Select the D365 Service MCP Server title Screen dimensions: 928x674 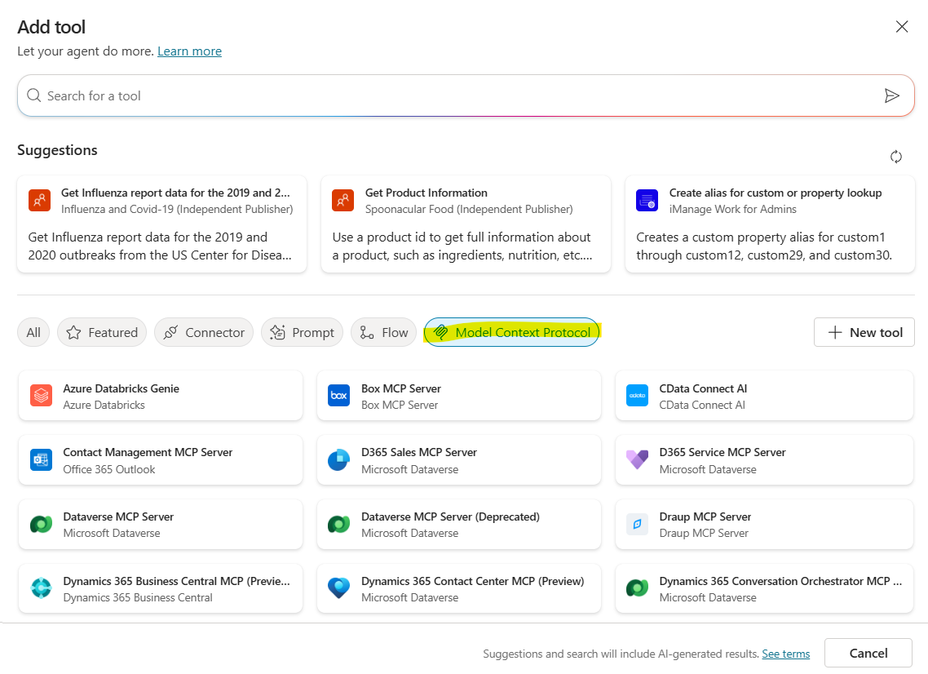point(723,453)
